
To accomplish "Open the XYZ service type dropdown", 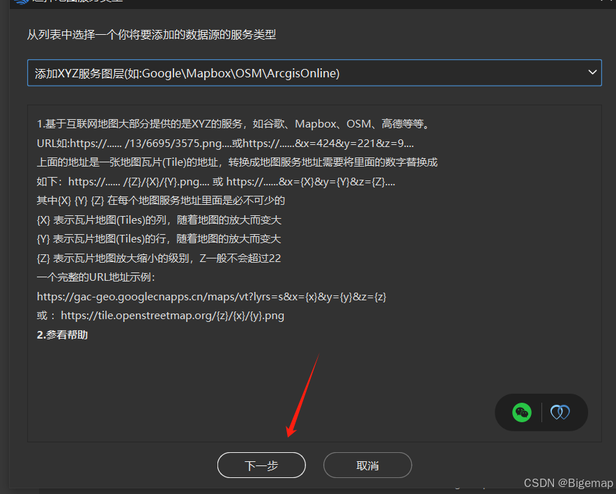I will (x=314, y=72).
